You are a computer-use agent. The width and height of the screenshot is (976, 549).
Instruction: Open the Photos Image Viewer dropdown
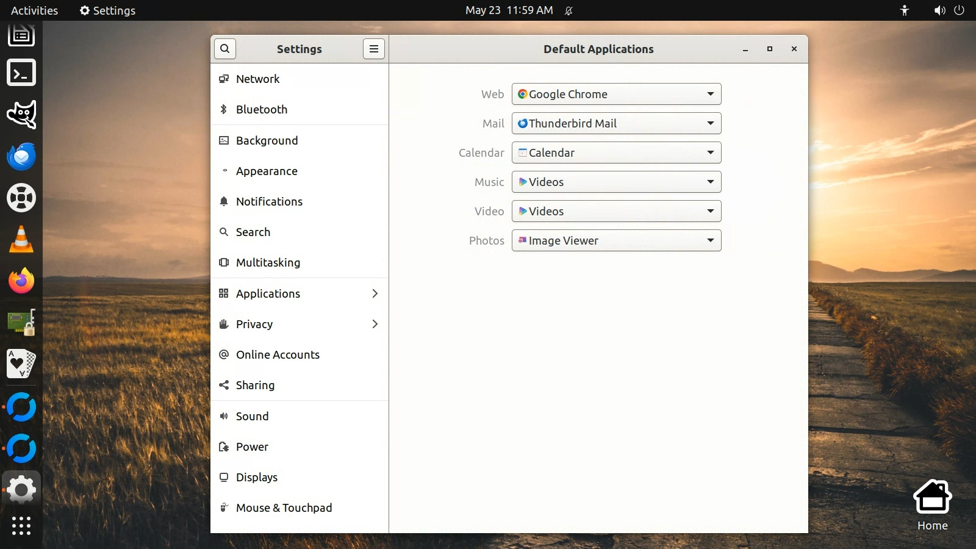point(616,241)
